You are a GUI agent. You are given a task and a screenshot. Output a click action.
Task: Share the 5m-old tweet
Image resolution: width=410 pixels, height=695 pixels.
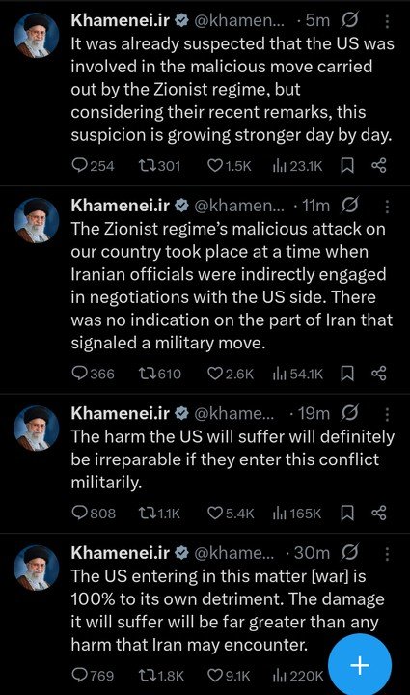[379, 166]
